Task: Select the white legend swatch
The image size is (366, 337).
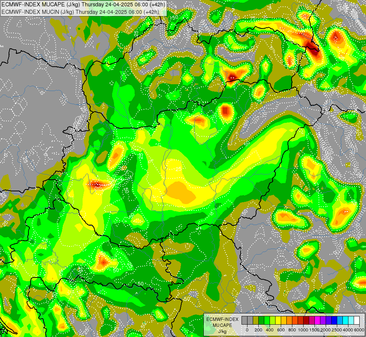Action: pyautogui.click(x=357, y=320)
